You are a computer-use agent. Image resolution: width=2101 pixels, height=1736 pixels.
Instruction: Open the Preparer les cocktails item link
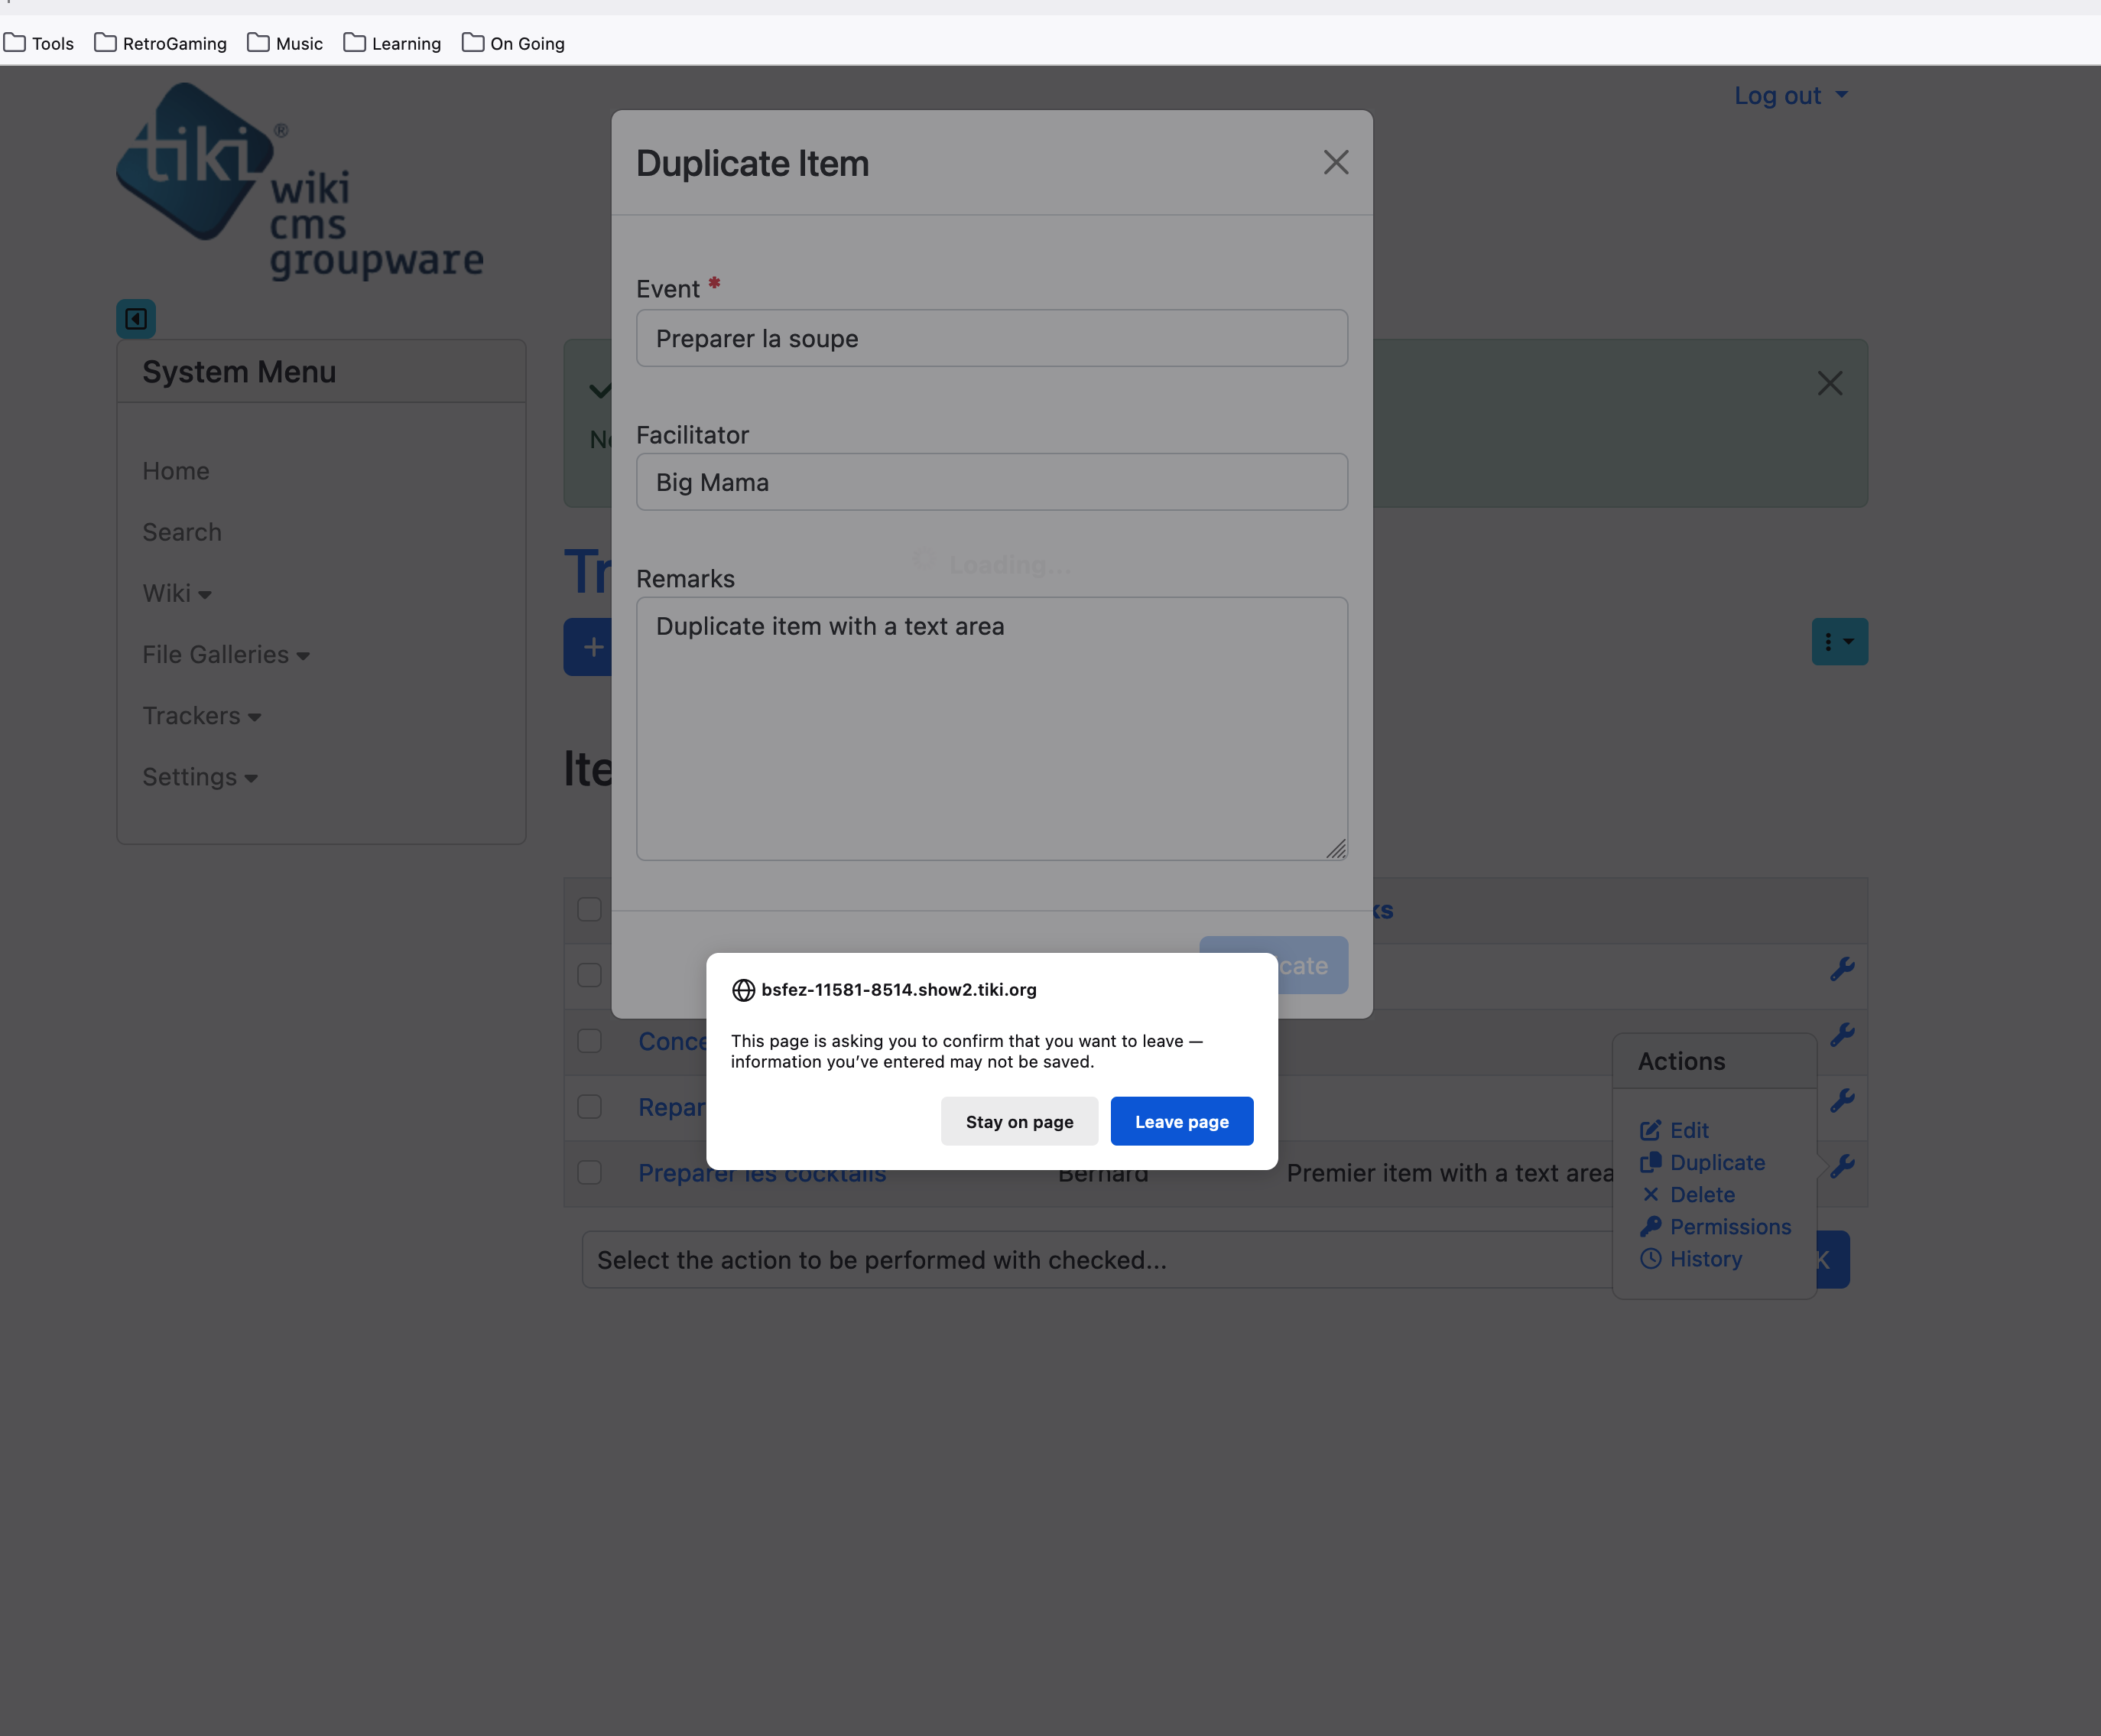(x=762, y=1173)
